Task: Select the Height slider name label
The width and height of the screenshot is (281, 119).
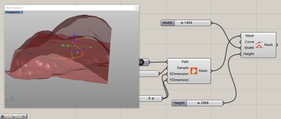Action: pos(179,103)
